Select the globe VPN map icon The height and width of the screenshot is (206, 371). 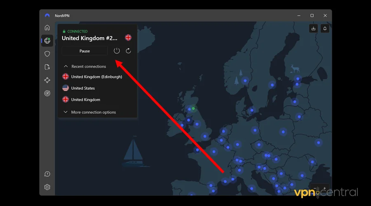coord(47,41)
